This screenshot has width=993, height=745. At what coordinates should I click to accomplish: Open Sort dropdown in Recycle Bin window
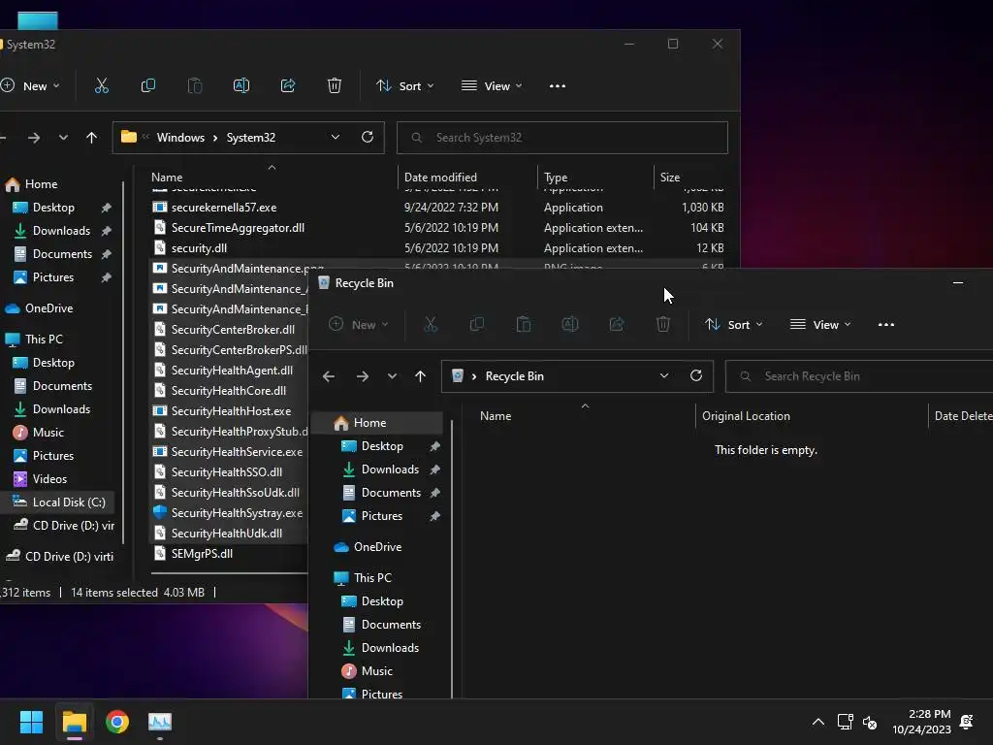734,324
